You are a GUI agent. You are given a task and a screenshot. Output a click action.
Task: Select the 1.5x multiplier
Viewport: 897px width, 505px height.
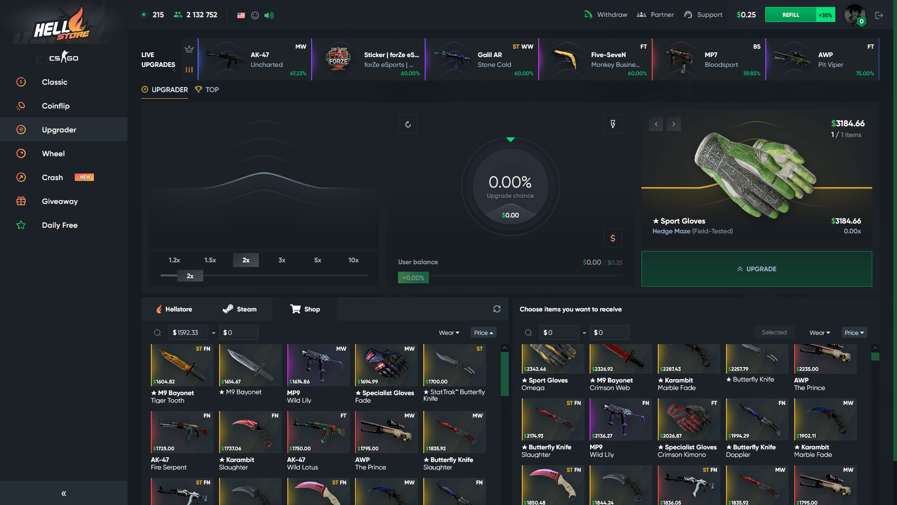[210, 260]
